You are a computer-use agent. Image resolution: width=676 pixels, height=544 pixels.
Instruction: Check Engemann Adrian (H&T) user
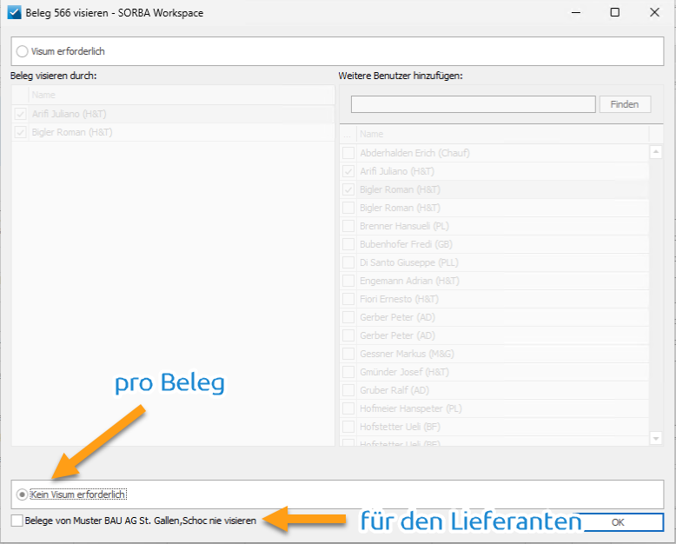348,281
